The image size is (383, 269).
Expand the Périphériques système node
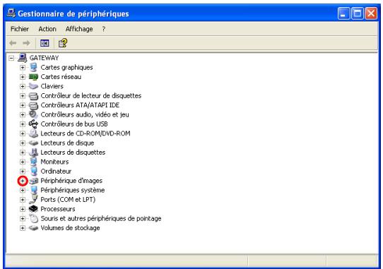(23, 190)
